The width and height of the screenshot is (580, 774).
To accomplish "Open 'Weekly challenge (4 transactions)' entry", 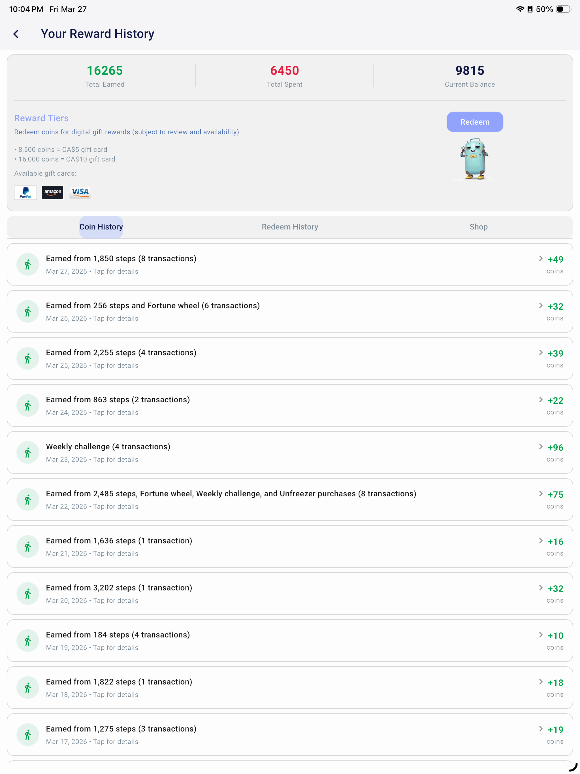I will click(x=290, y=453).
